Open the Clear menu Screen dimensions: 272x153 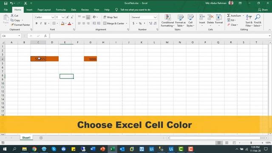click(x=232, y=25)
